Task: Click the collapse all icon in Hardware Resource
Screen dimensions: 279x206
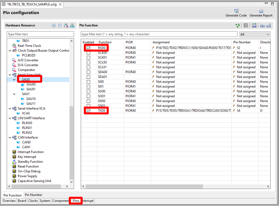Action: tap(60, 25)
